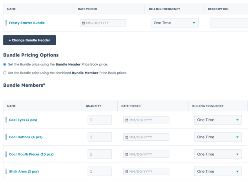248x183 pixels.
Task: Open billing frequency dropdown for Stick Arms
Action: point(218,172)
